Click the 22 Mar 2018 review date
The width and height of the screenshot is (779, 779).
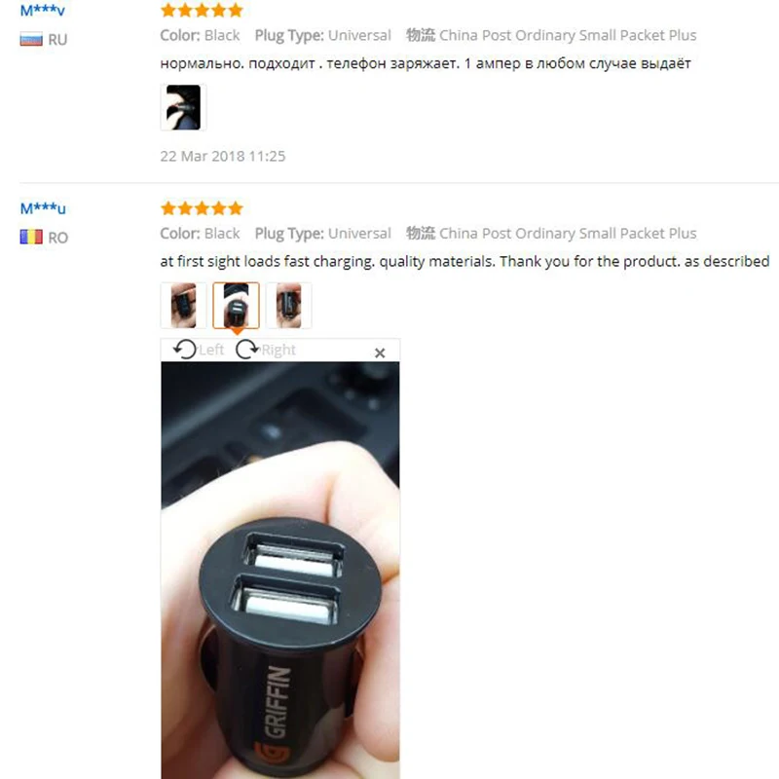[223, 156]
